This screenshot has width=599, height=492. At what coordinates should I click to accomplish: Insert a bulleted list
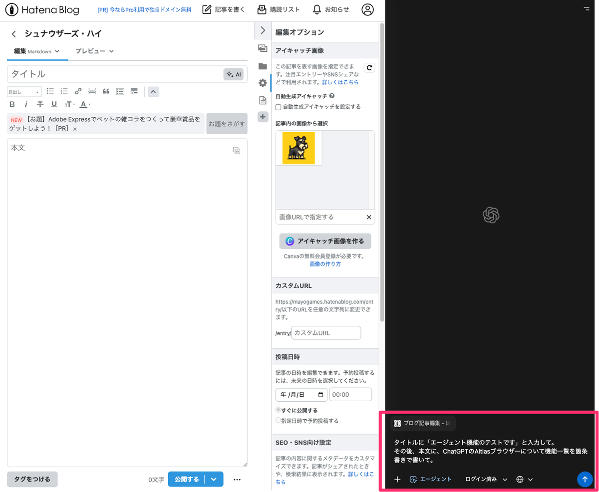tap(50, 91)
